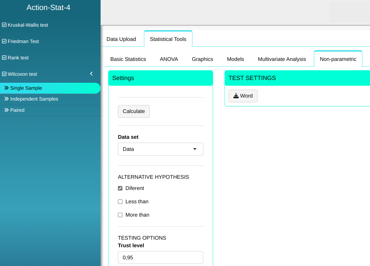Click the Paired double-chevron icon
The height and width of the screenshot is (266, 370).
[6, 110]
